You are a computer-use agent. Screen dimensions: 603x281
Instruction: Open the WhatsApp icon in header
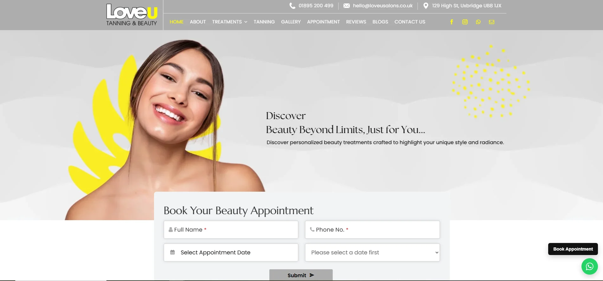coord(478,22)
